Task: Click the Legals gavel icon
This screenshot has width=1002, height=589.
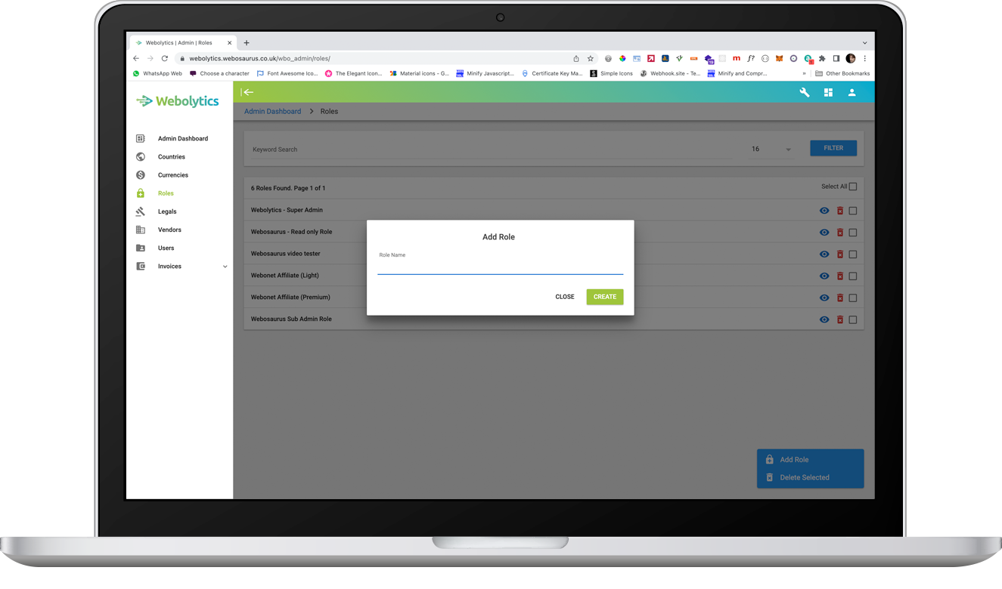Action: point(140,211)
